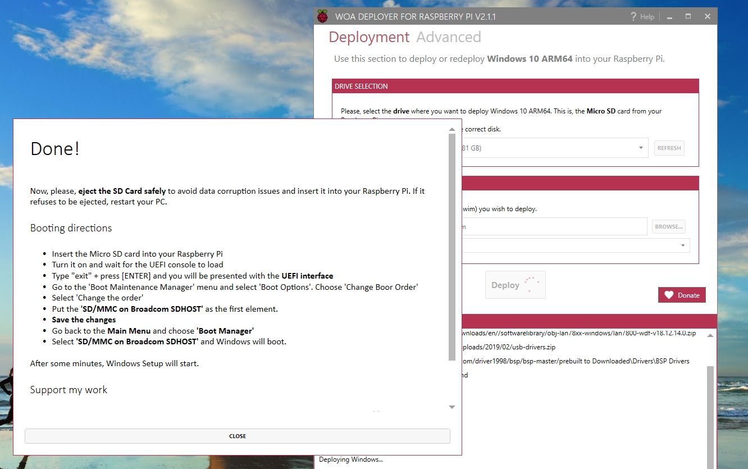Click the 'Support my work' heading
748x469 pixels.
tap(69, 390)
